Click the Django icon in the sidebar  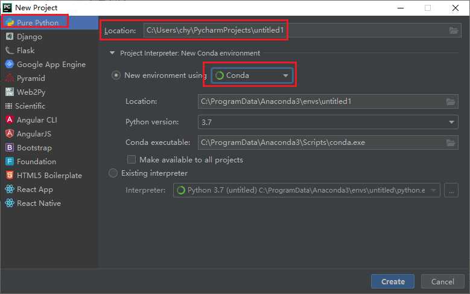coord(10,36)
